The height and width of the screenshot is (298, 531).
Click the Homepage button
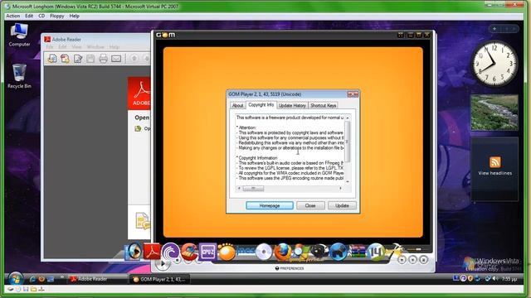(x=270, y=205)
